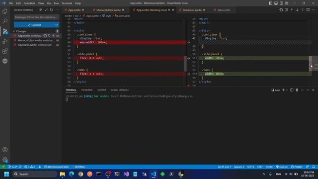The image size is (318, 179).
Task: Open the File menu
Action: (11, 3)
